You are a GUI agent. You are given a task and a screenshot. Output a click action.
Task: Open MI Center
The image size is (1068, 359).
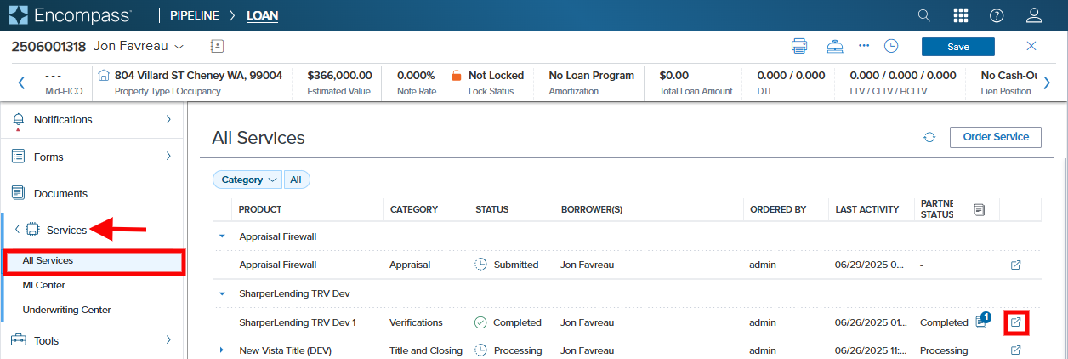click(44, 285)
